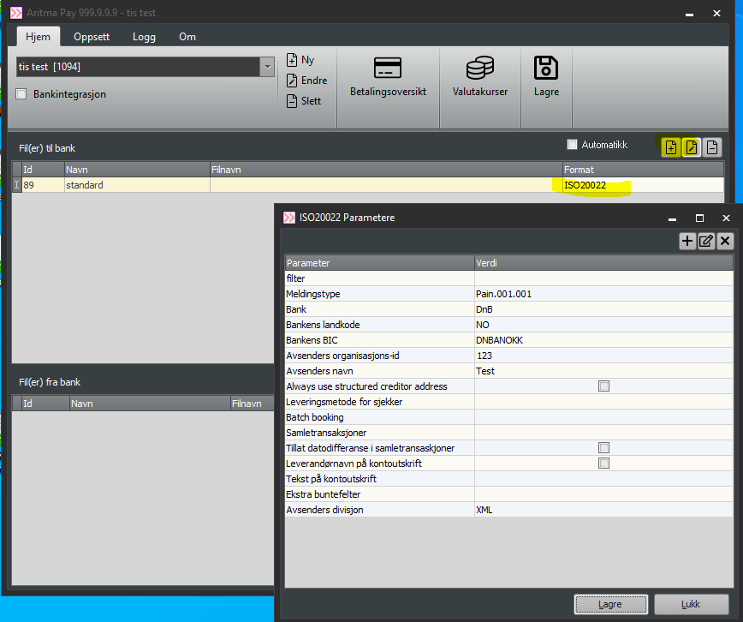743x622 pixels.
Task: Add new file to bank entry
Action: [670, 147]
